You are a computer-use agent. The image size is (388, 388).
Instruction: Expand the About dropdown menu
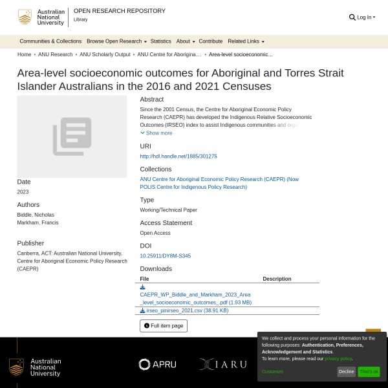coord(185,41)
